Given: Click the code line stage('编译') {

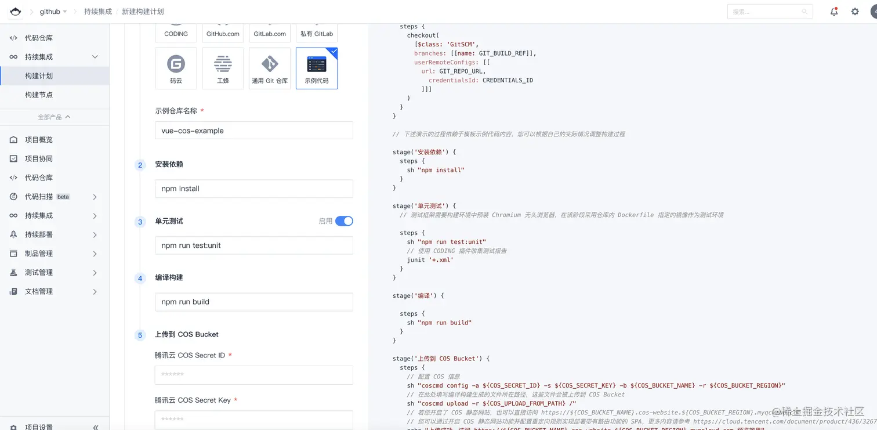Looking at the screenshot, I should coord(418,296).
